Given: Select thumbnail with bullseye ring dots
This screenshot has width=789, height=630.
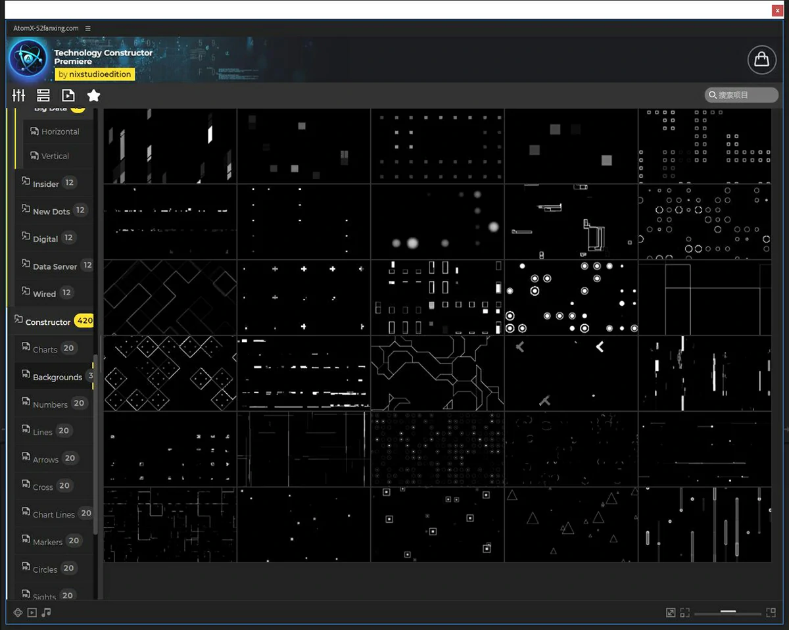Looking at the screenshot, I should pos(571,297).
